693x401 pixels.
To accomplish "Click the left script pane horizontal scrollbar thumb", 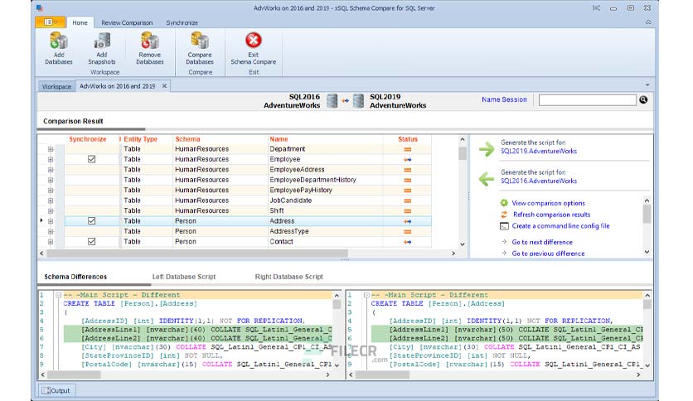I will pos(74,375).
